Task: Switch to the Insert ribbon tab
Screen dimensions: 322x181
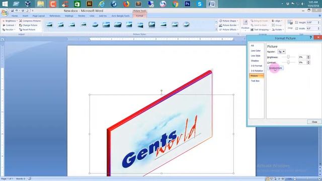Action: 25,16
